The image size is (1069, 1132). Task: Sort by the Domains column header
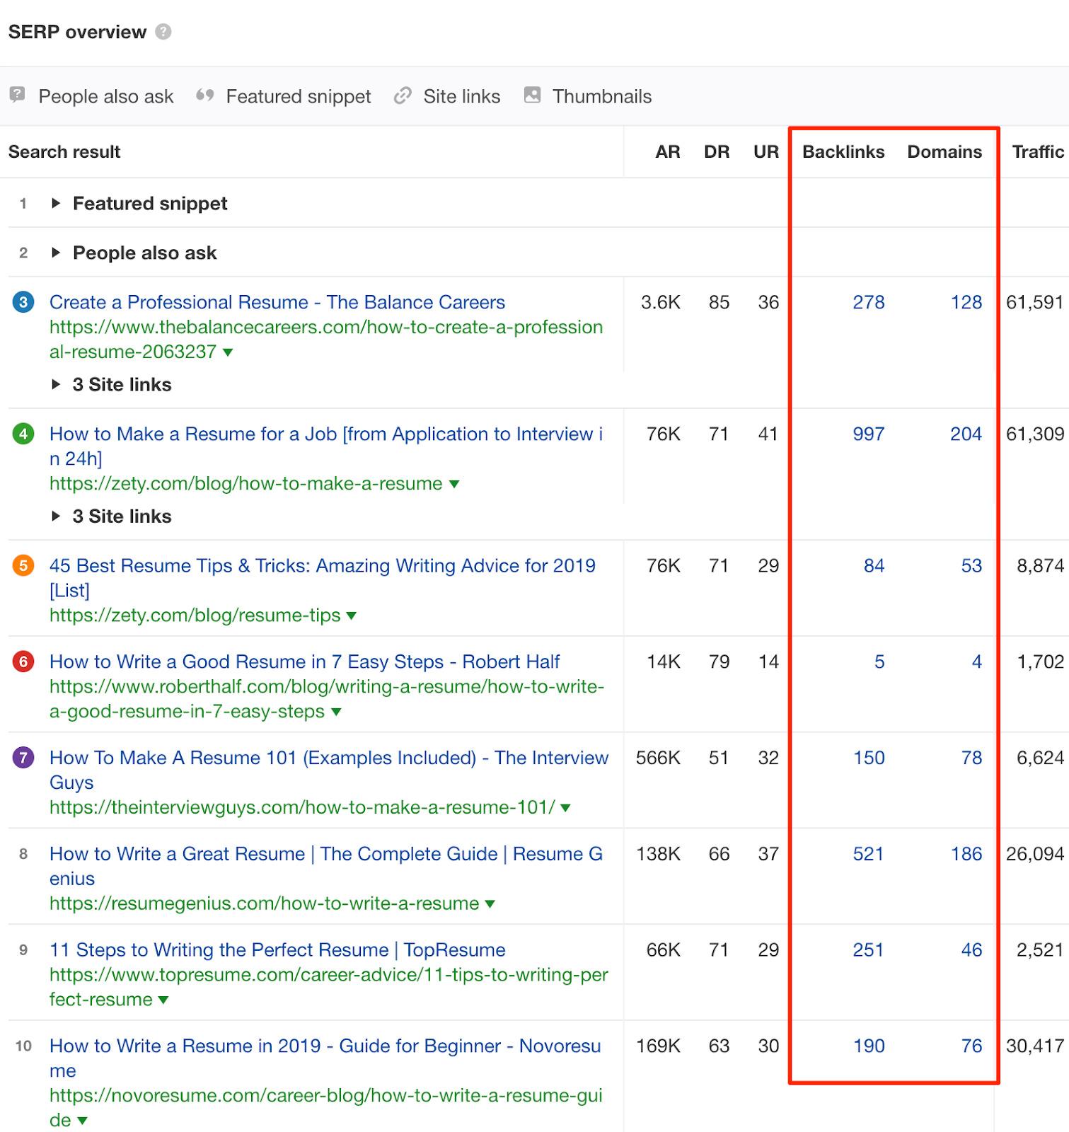(944, 152)
